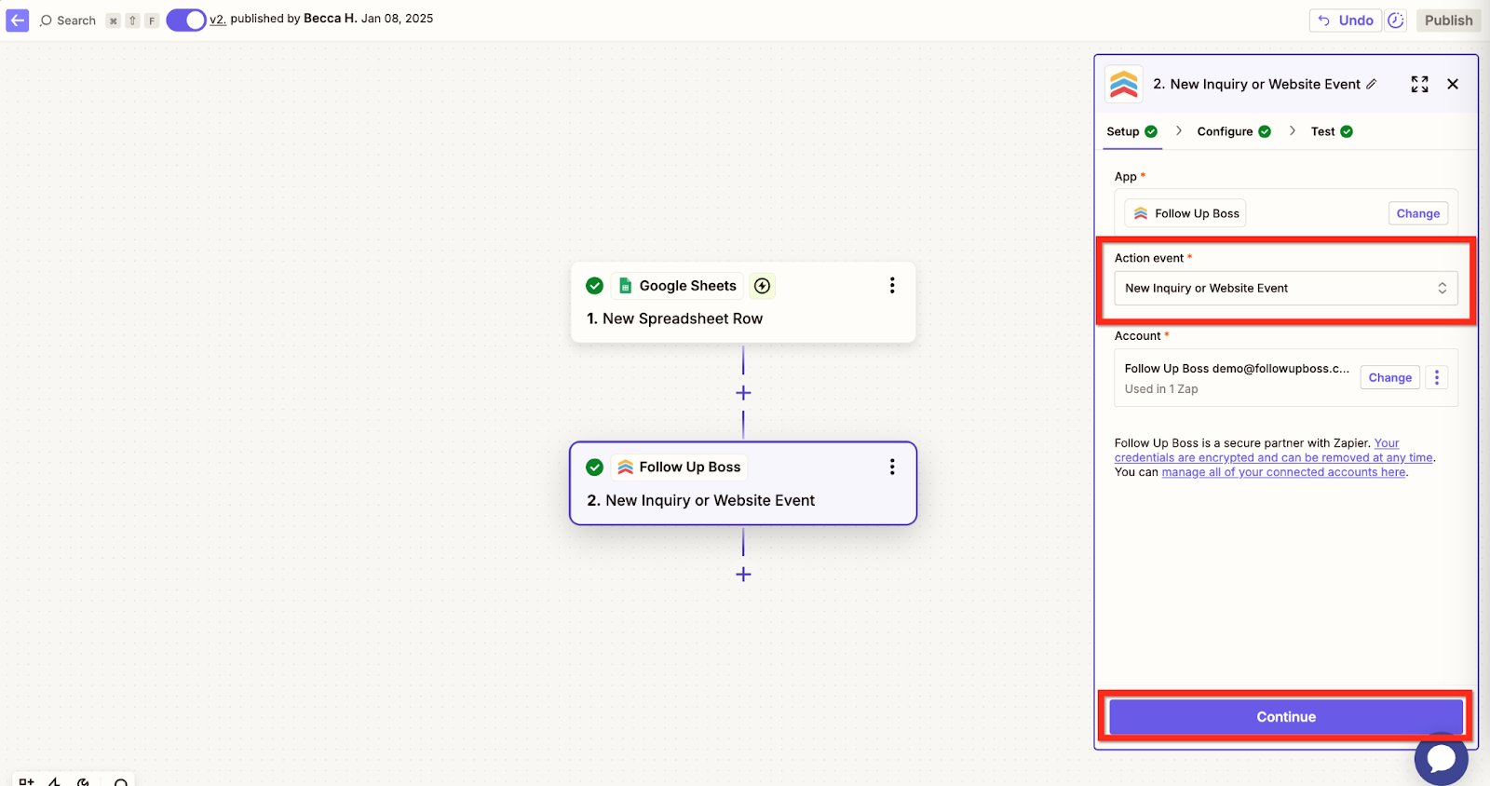The height and width of the screenshot is (786, 1490).
Task: Click the Follow Up Boss icon on step 2
Action: click(x=626, y=468)
